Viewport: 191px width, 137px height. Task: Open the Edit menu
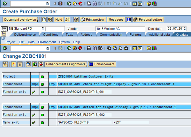[x=22, y=42]
